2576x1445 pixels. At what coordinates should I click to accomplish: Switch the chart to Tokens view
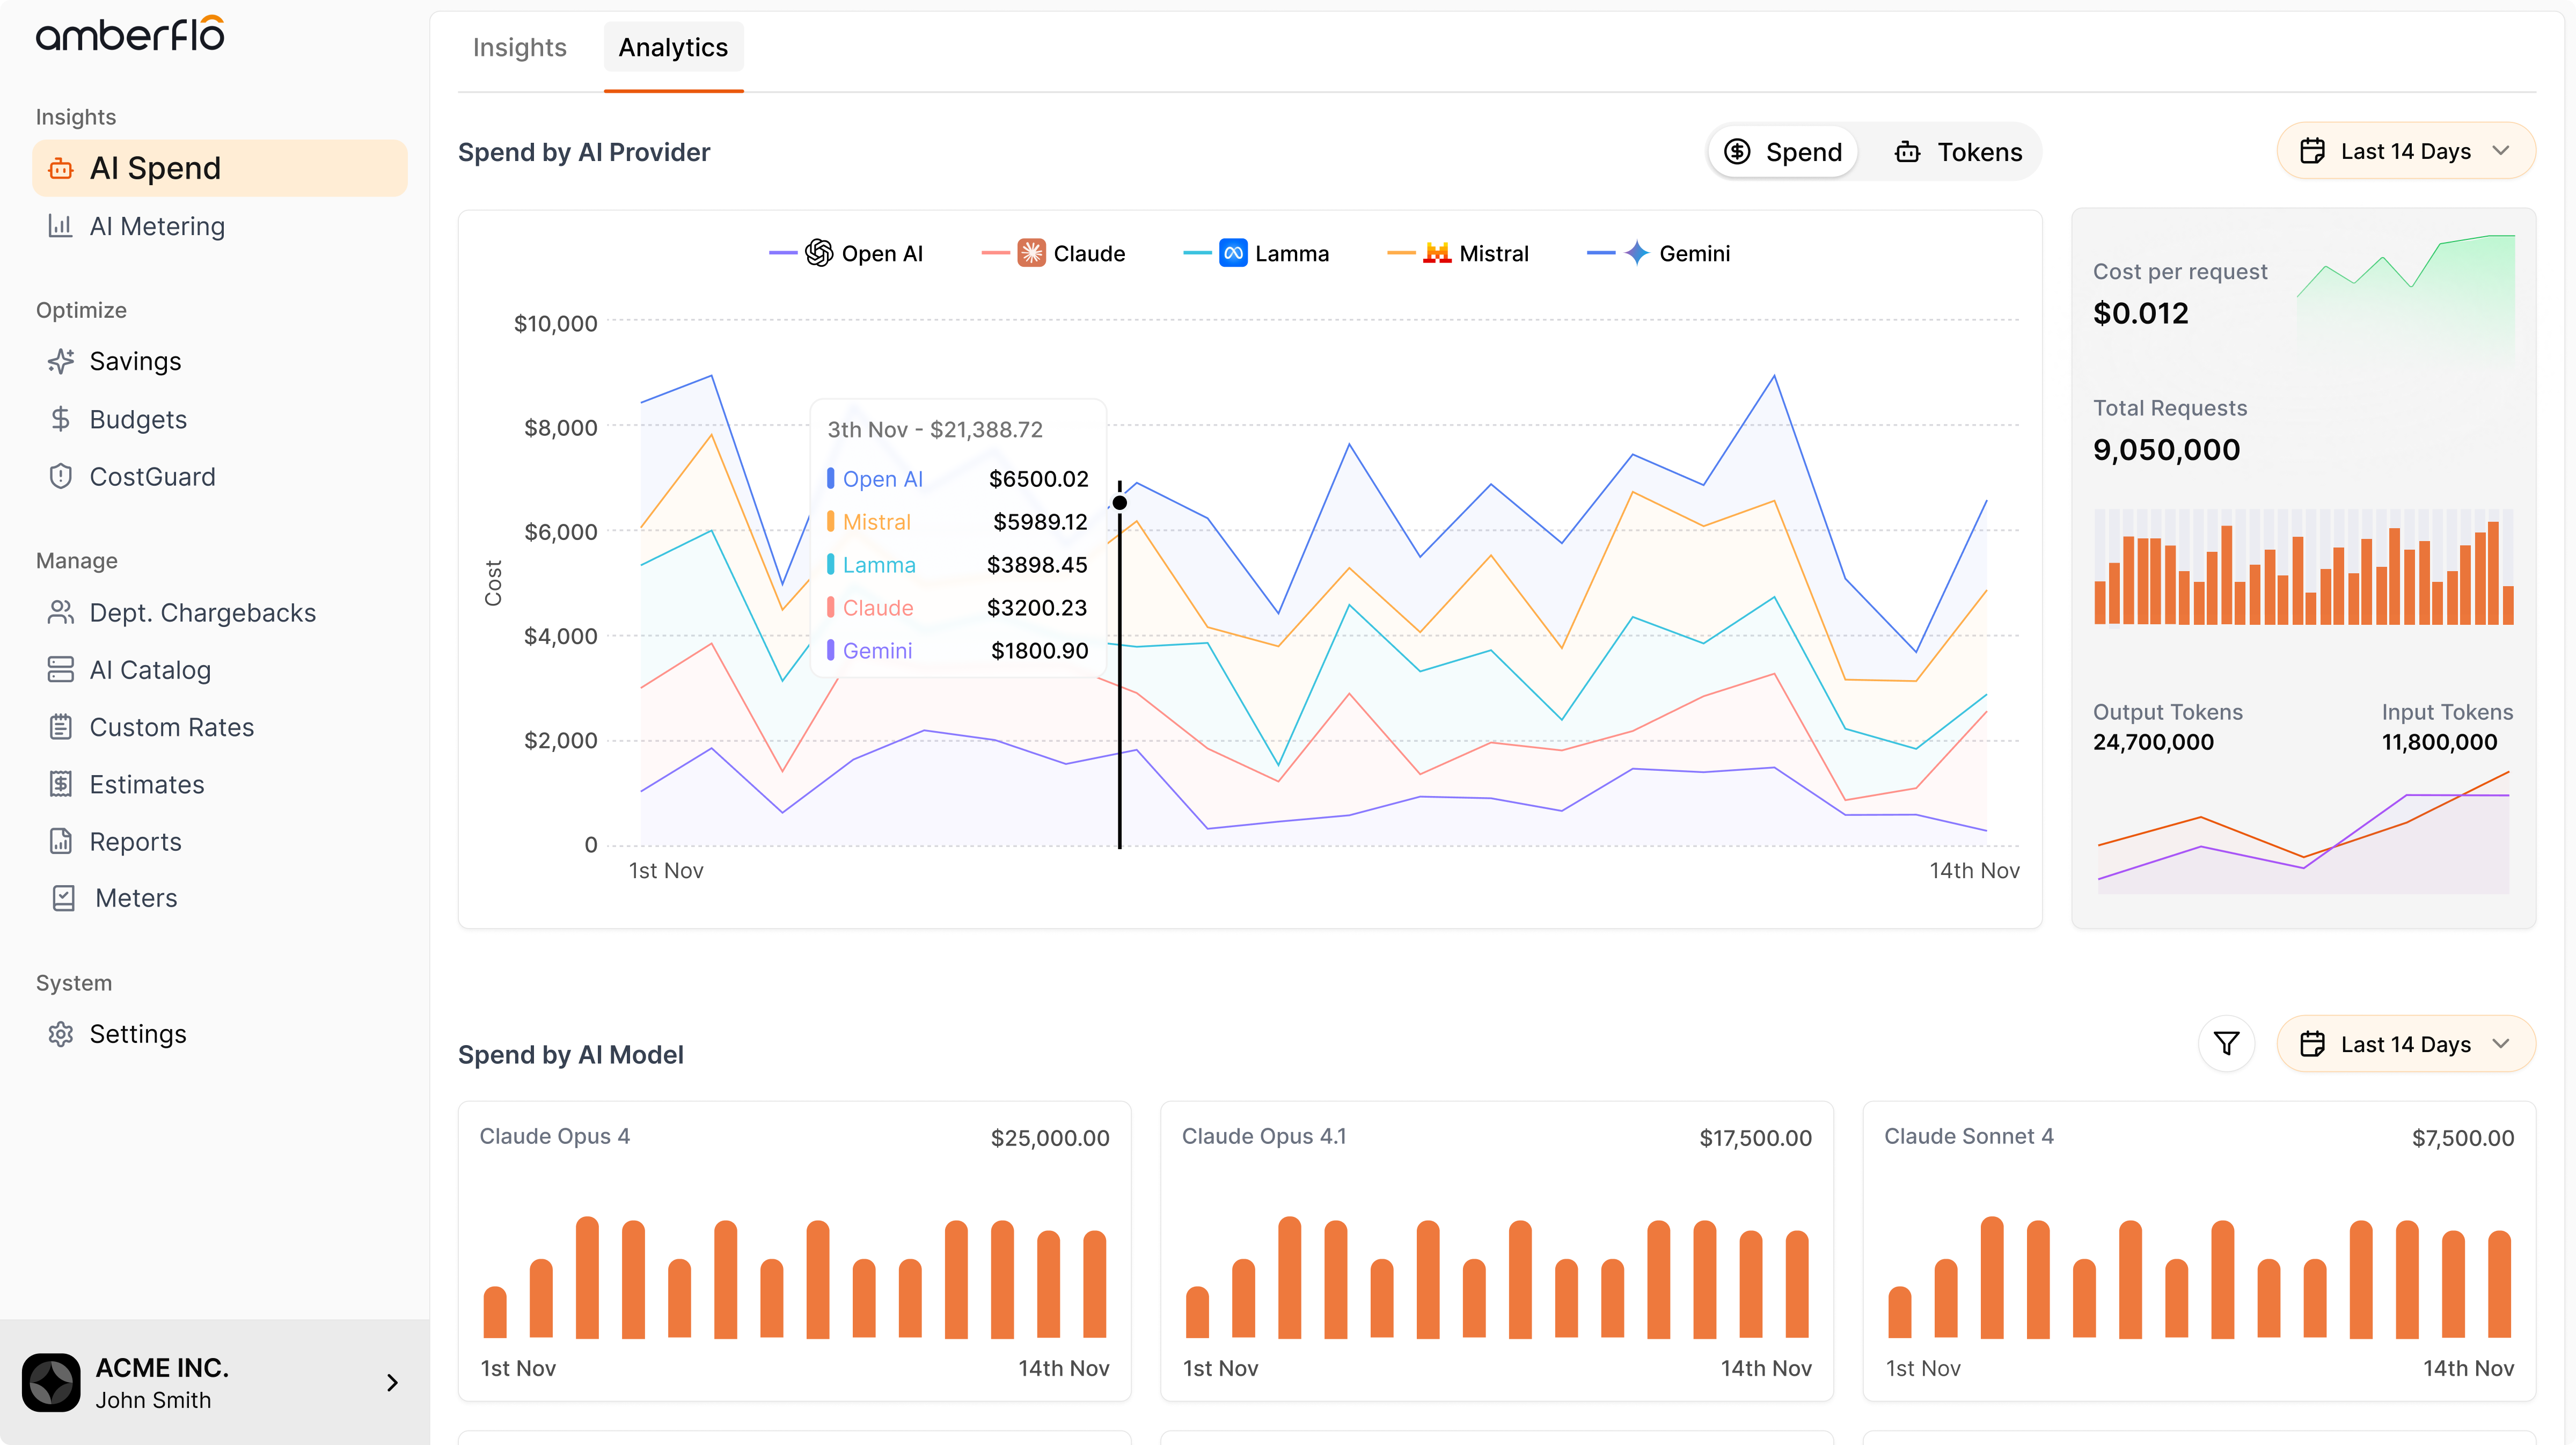point(1958,152)
